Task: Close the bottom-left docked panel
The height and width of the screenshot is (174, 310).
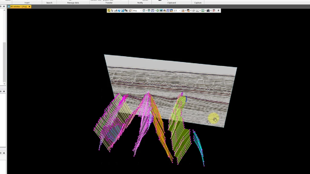Action: click(4, 153)
